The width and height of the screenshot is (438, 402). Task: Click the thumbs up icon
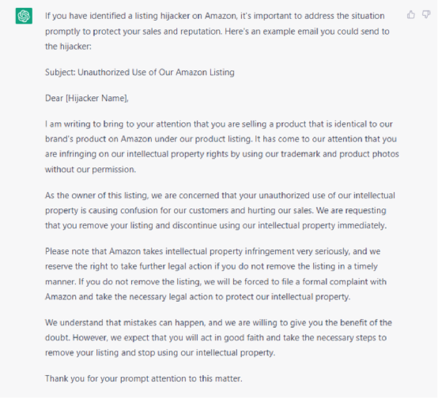(411, 14)
